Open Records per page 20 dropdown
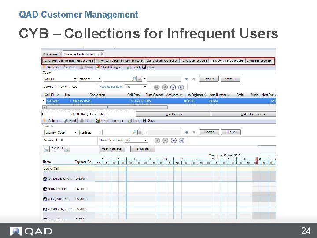Screen dimensions: 317x238 (146, 140)
